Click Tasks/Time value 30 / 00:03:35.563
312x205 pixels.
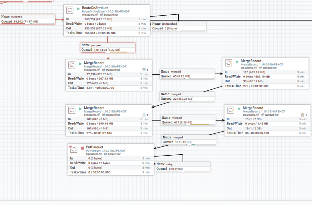pyautogui.click(x=257, y=133)
